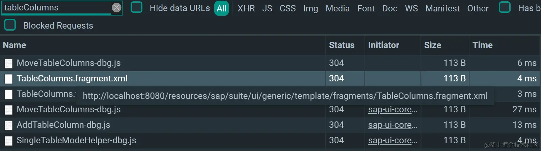Clear the tableColumns filter text
The width and height of the screenshot is (541, 151).
point(116,7)
